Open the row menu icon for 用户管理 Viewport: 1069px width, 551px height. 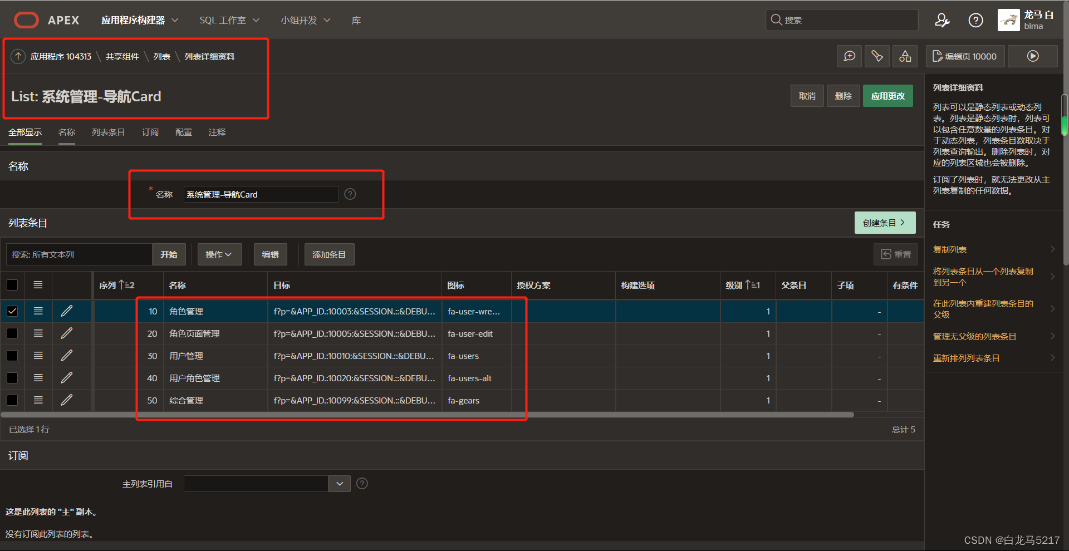pos(38,356)
